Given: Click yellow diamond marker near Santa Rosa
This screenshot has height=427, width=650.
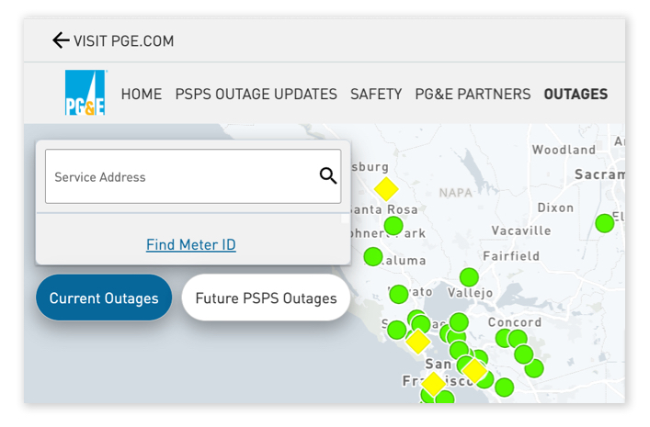Looking at the screenshot, I should (386, 189).
